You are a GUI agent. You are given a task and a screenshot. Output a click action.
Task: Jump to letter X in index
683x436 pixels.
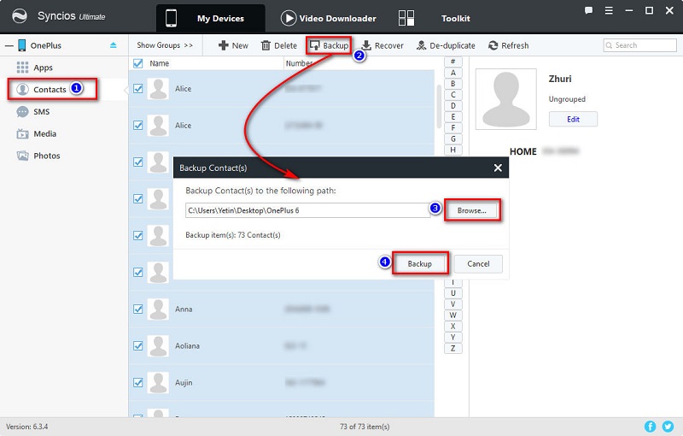point(453,326)
